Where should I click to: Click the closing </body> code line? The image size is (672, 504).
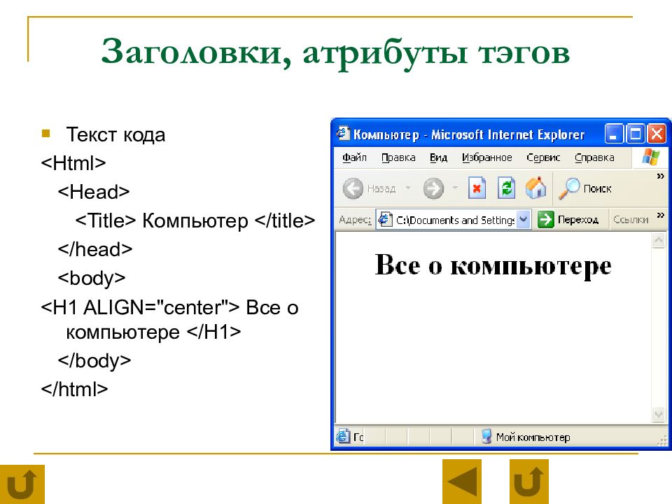(94, 361)
